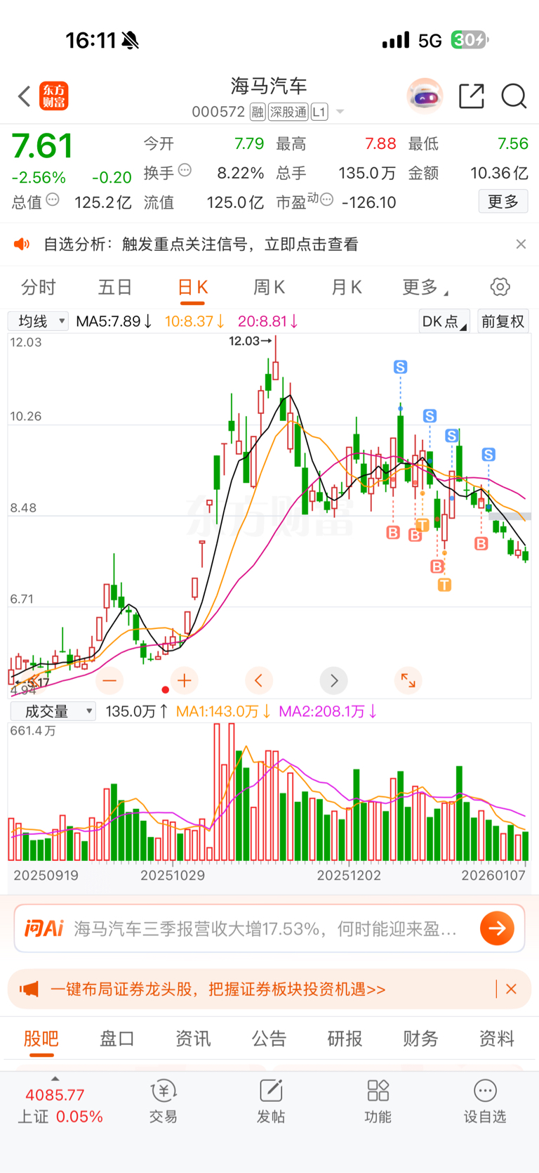This screenshot has height=1173, width=539.
Task: Expand the stock title dropdown arrow
Action: click(340, 112)
